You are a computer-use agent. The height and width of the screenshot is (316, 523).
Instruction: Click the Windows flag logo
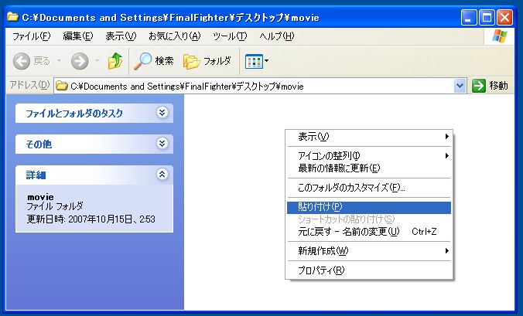point(499,36)
